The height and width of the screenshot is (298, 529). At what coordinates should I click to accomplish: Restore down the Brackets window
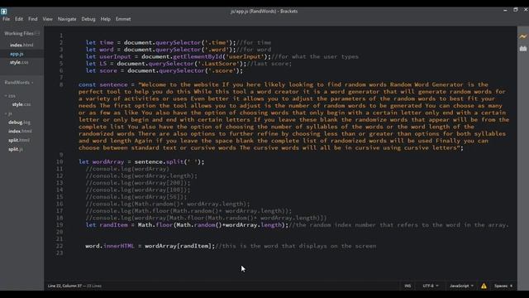click(516, 10)
